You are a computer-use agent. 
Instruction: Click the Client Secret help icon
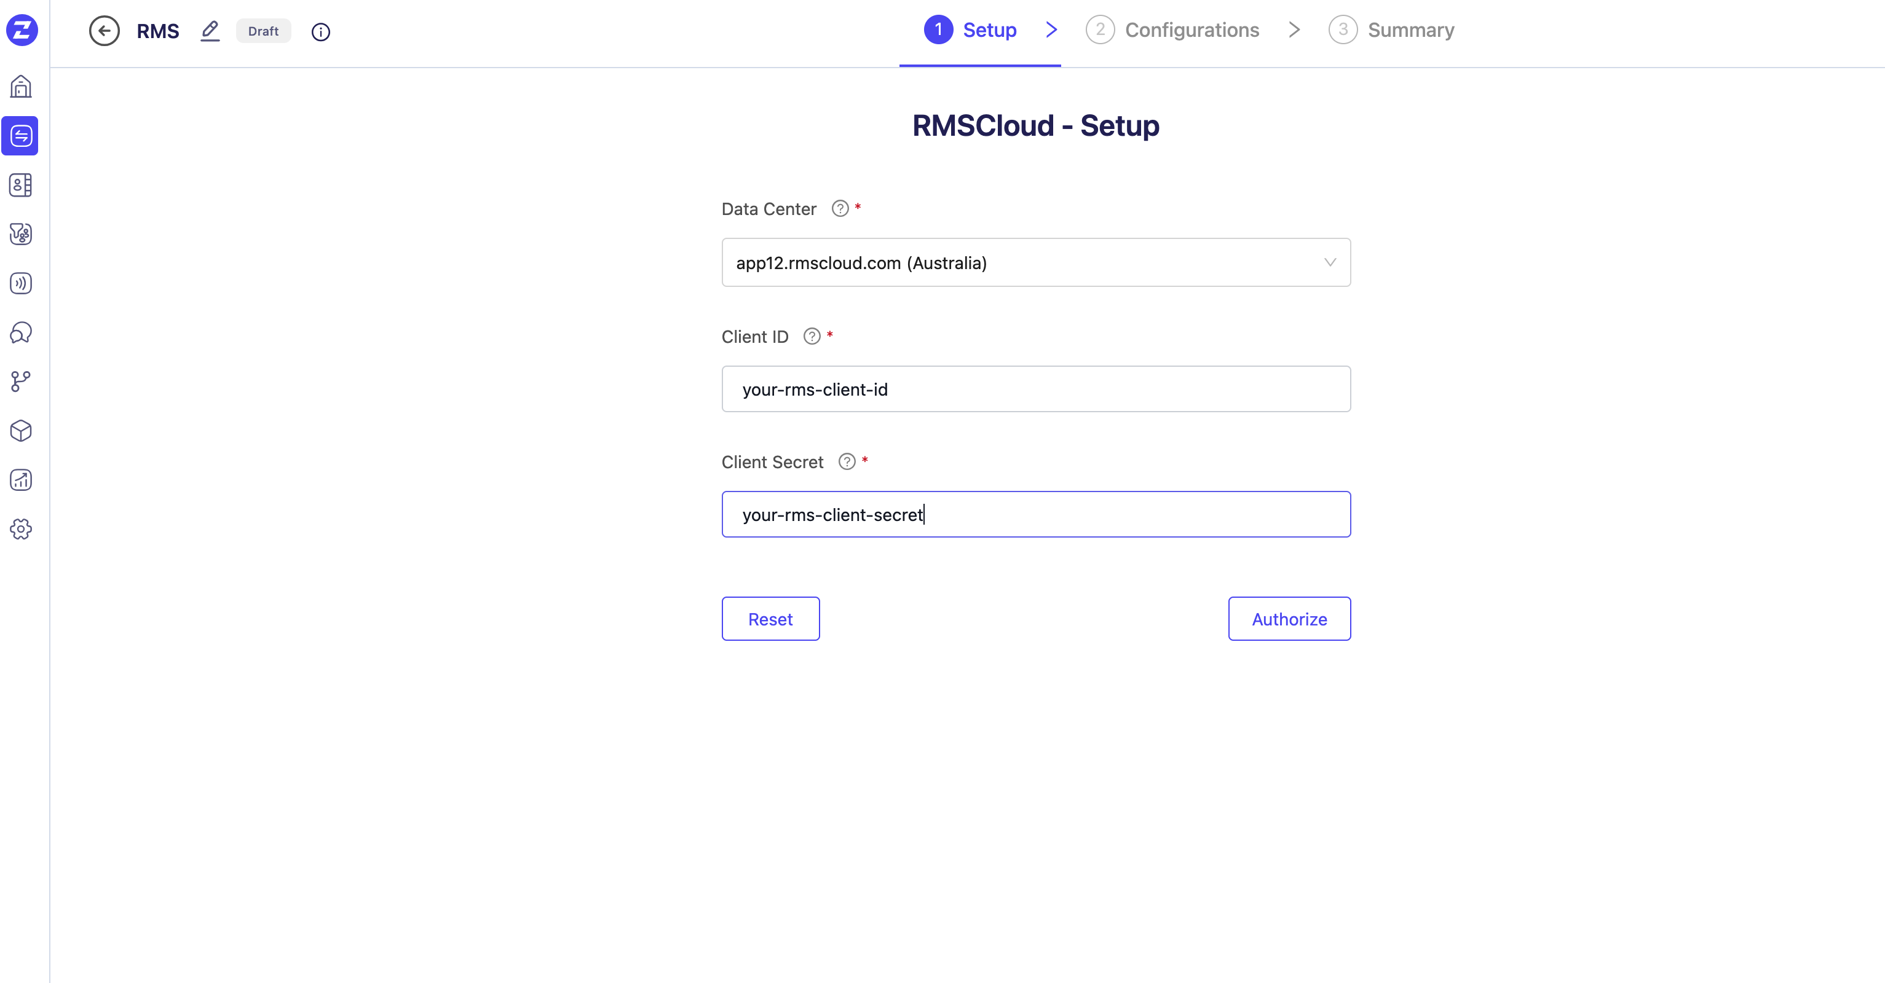point(847,461)
